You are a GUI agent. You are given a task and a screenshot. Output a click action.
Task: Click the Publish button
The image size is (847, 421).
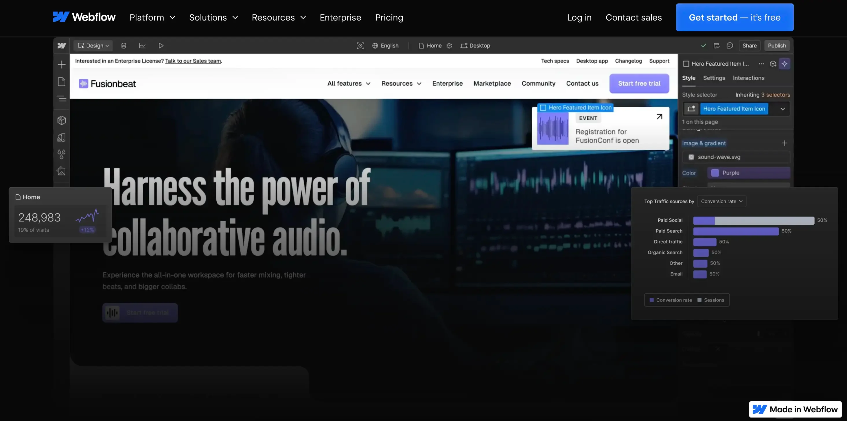[x=777, y=46]
